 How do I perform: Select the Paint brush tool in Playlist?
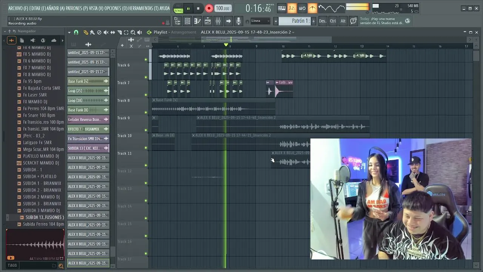pyautogui.click(x=92, y=32)
